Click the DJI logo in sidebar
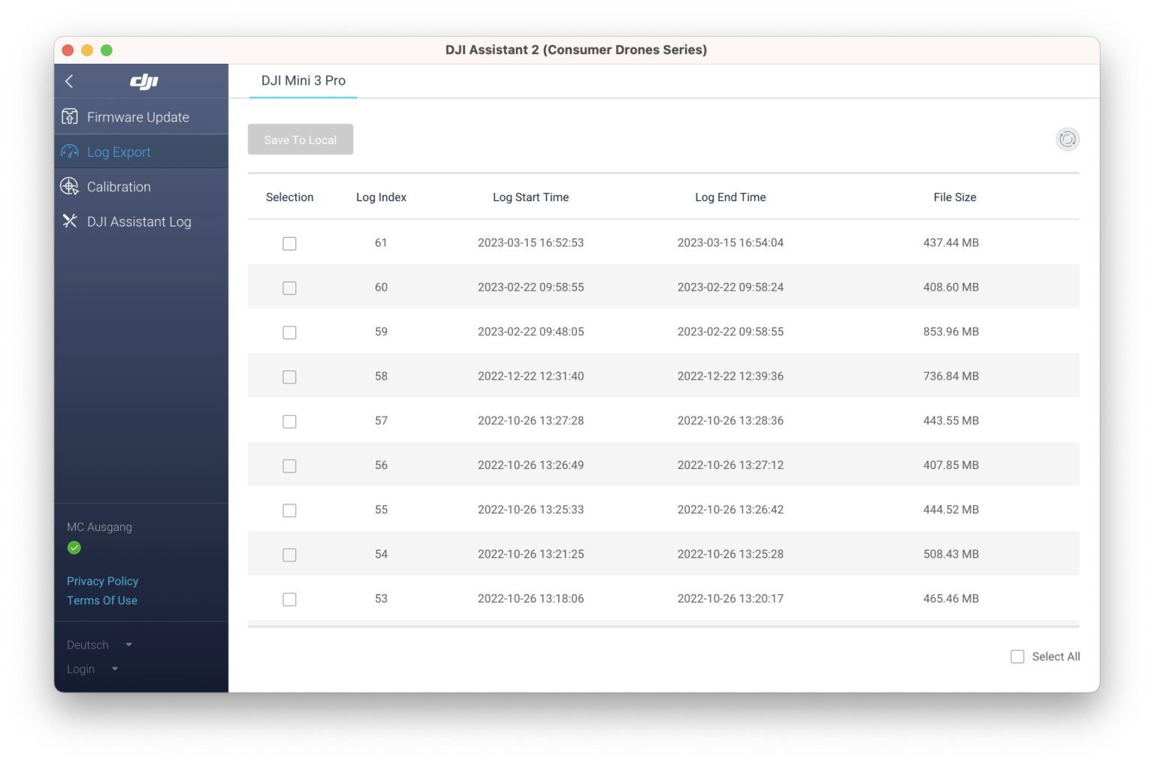The height and width of the screenshot is (764, 1154). tap(143, 81)
